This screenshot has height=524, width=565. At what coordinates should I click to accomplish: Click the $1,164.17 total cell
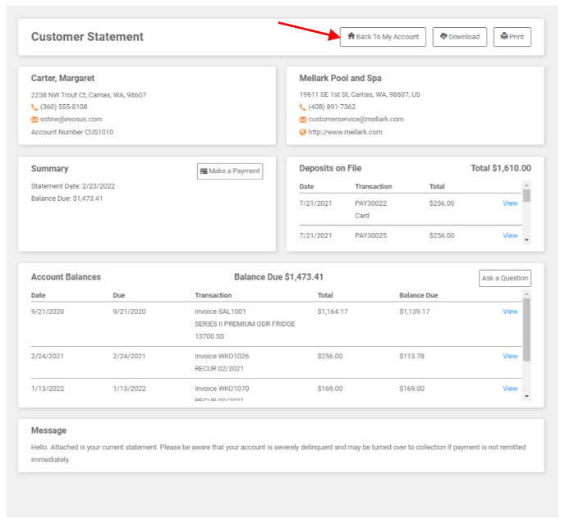(333, 312)
